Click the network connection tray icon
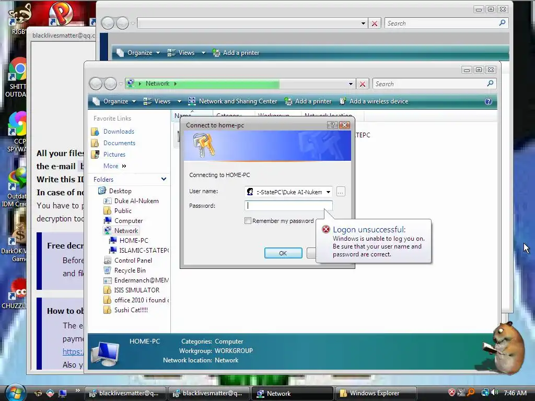This screenshot has width=535, height=401. [x=485, y=393]
